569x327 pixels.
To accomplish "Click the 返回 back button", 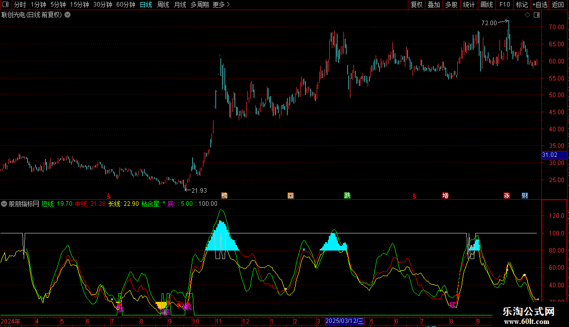I will 558,5.
